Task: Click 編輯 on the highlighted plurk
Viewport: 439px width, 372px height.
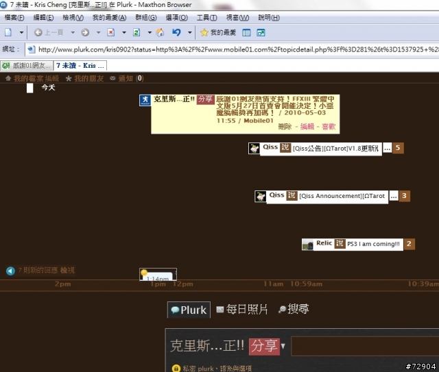Action: pos(307,127)
